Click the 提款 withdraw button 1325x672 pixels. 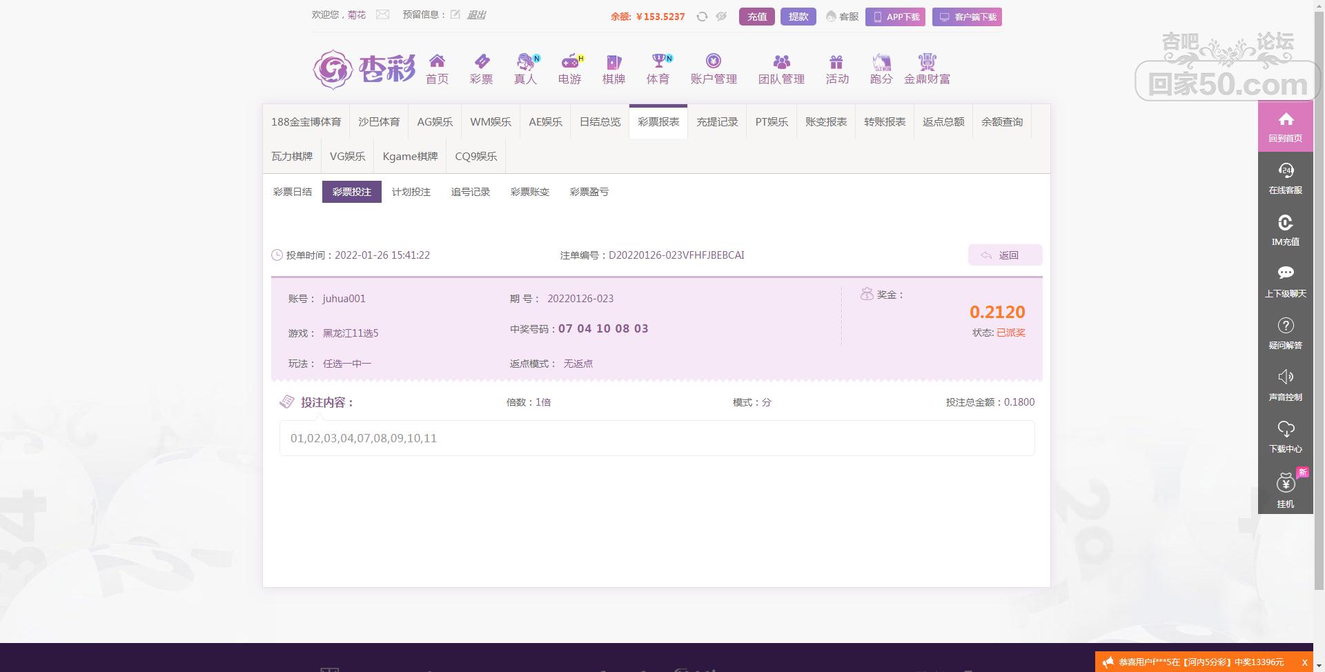pyautogui.click(x=798, y=17)
